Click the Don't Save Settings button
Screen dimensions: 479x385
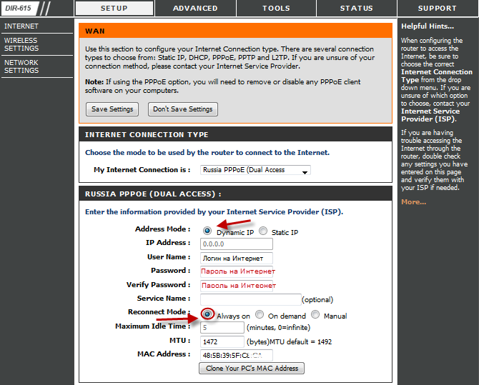point(183,109)
